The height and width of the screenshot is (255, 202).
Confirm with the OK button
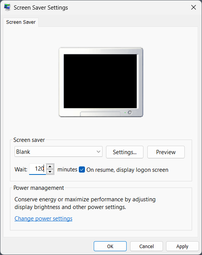click(110, 246)
